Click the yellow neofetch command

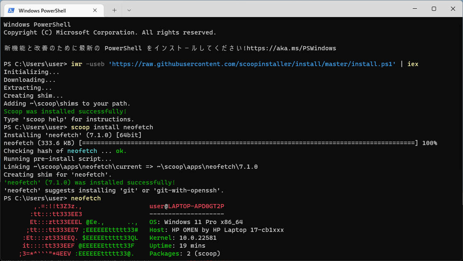pyautogui.click(x=86, y=198)
